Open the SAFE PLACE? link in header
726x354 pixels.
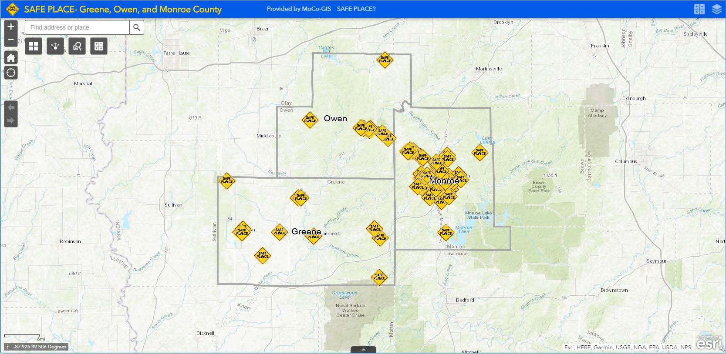(x=356, y=9)
